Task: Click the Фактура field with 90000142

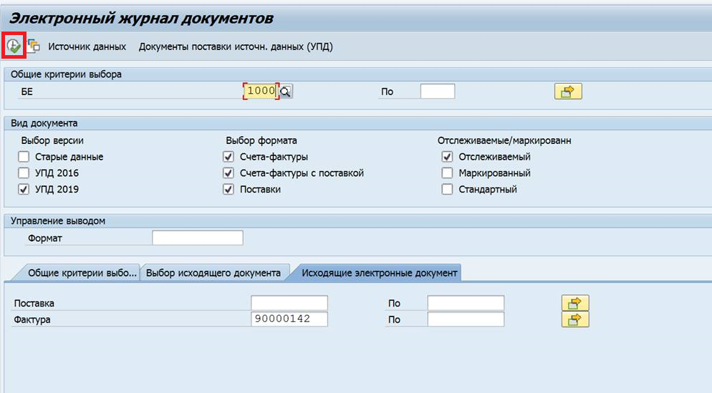Action: point(289,319)
